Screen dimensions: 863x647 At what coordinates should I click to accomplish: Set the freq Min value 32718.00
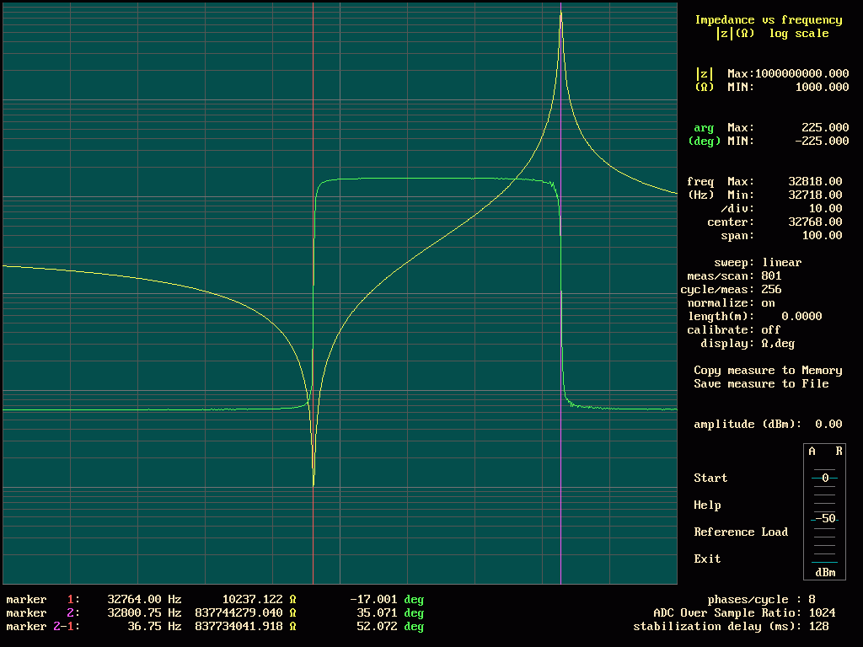815,195
